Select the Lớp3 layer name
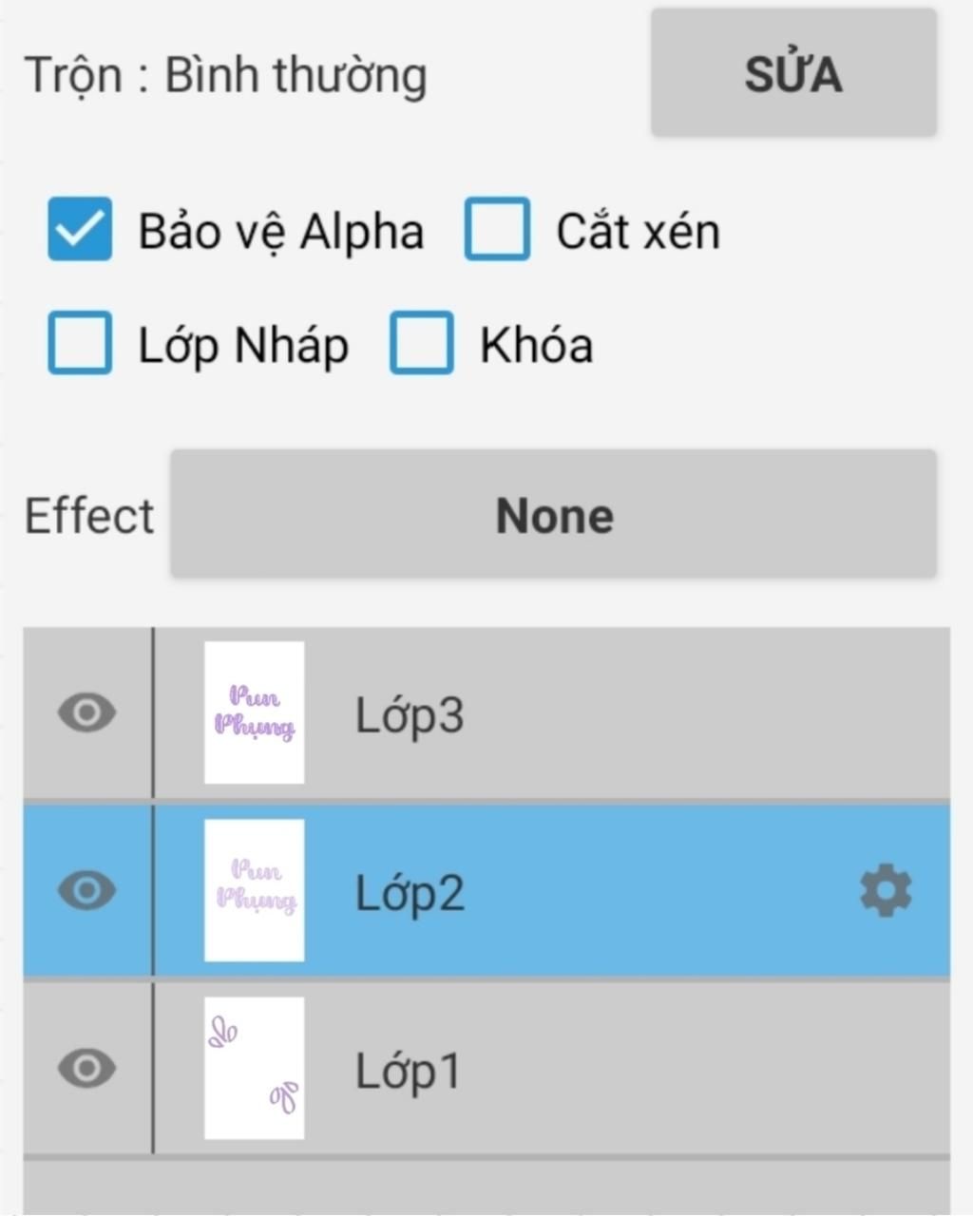Image resolution: width=973 pixels, height=1216 pixels. 410,715
